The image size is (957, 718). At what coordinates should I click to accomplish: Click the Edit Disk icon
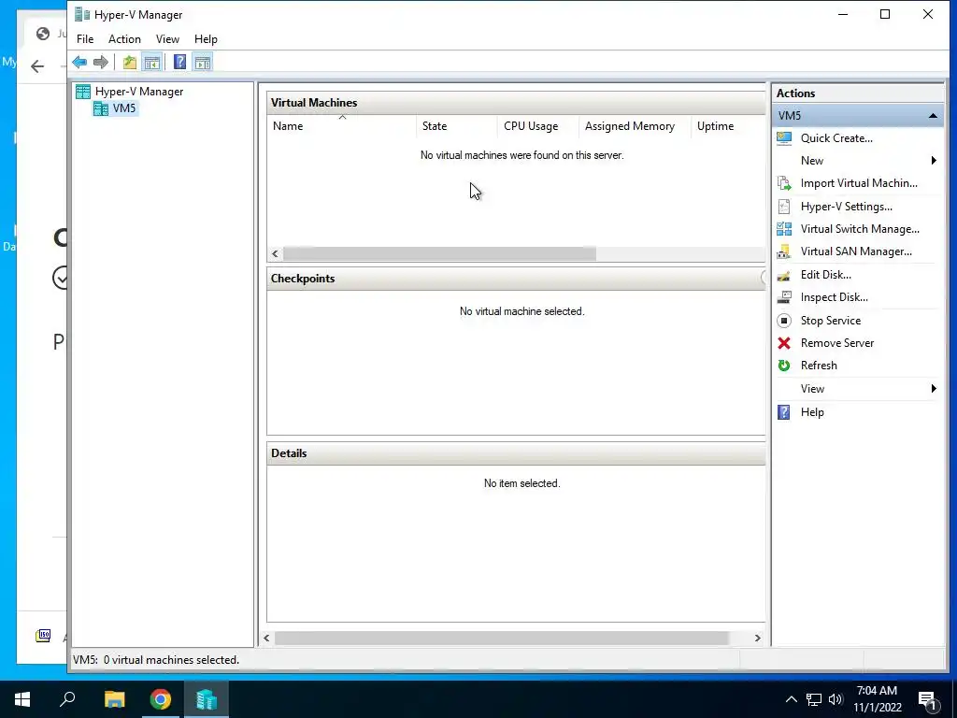[x=784, y=275]
